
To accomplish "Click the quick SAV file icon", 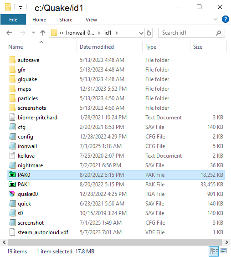I will click(x=12, y=203).
